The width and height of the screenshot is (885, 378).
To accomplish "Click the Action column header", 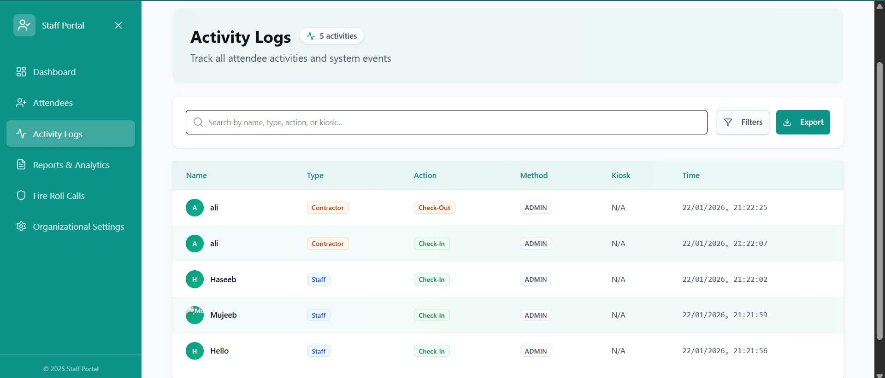I will tap(425, 175).
